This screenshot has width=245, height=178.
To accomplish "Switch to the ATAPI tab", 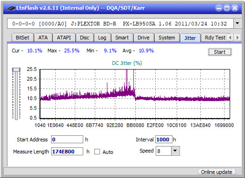I will pos(64,38).
